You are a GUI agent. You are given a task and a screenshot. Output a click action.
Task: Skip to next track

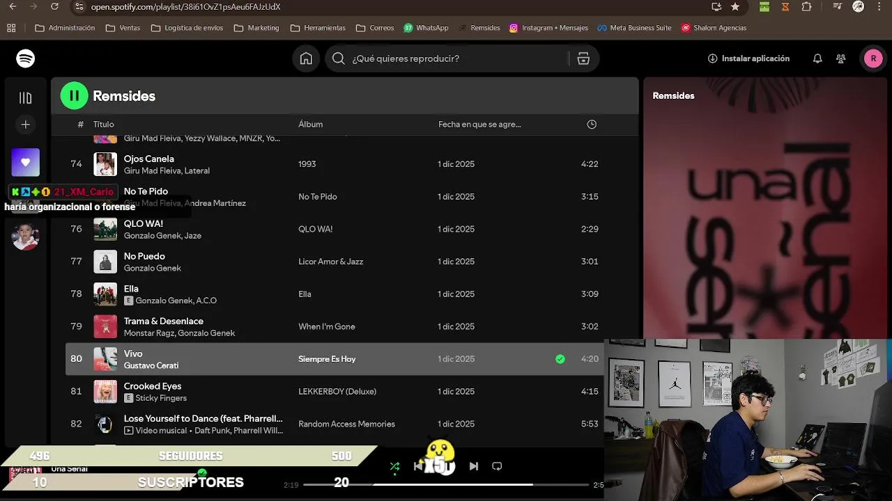point(474,466)
